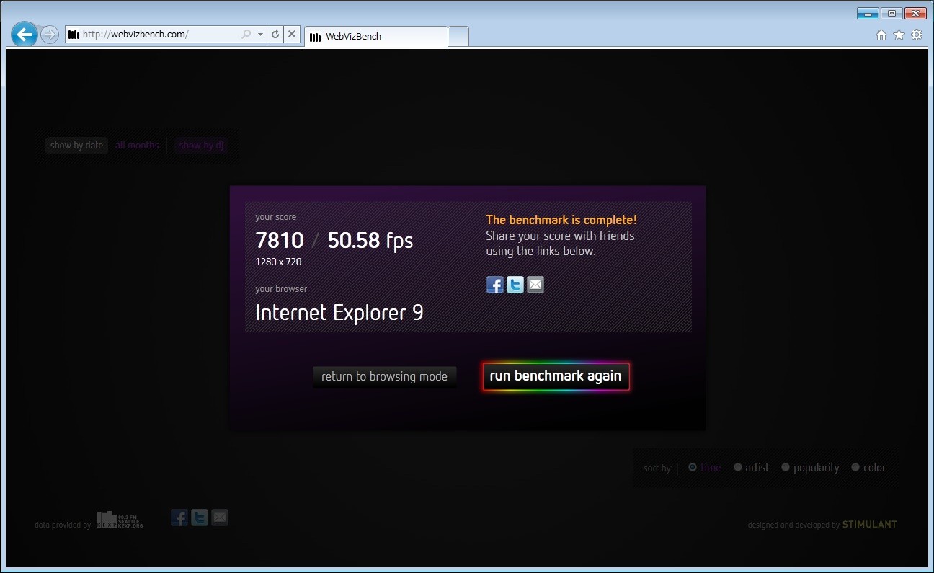Click return to browsing mode button
This screenshot has width=934, height=573.
pos(385,376)
